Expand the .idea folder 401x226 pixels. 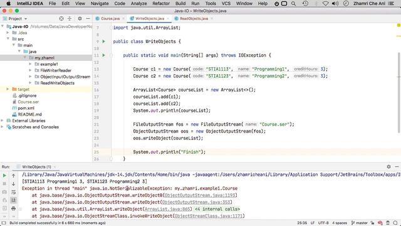(x=8, y=33)
